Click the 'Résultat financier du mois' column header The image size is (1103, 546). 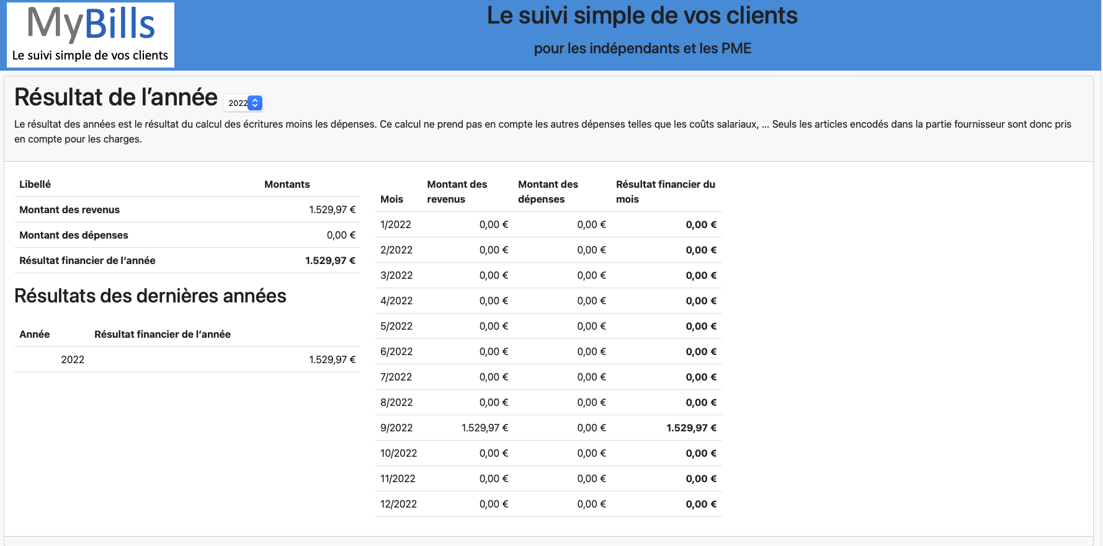(665, 192)
